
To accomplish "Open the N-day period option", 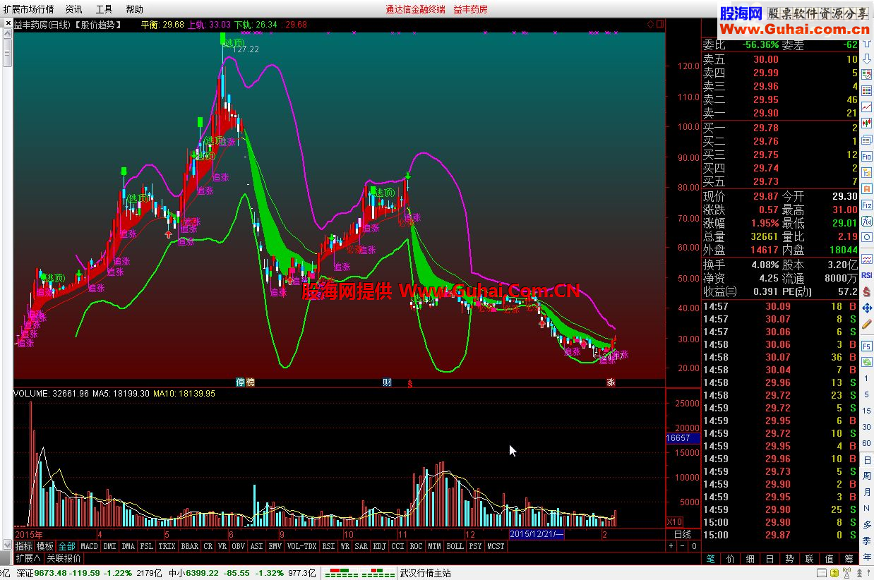I will click(x=866, y=508).
